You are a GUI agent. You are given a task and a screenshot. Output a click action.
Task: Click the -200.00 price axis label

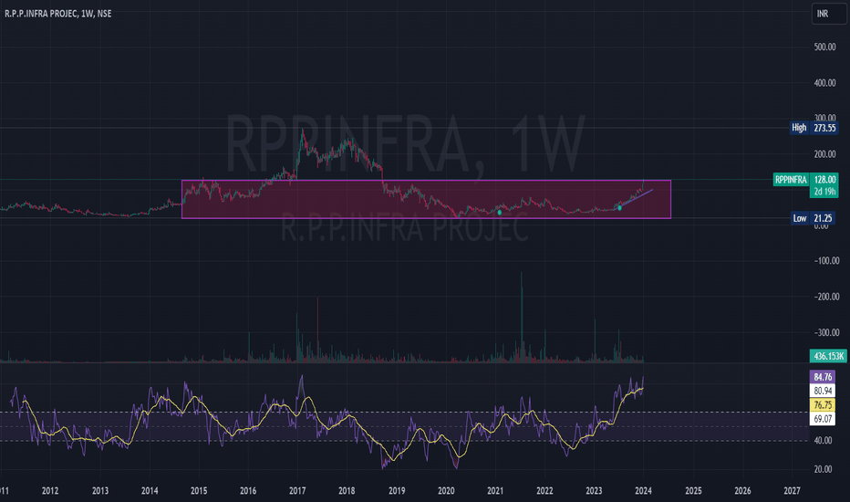[824, 297]
